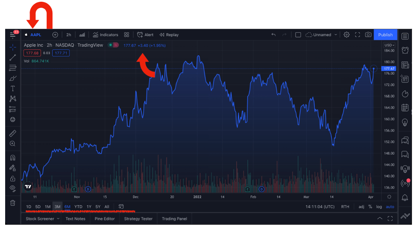
Task: Open the Pine Editor tab
Action: pyautogui.click(x=104, y=219)
